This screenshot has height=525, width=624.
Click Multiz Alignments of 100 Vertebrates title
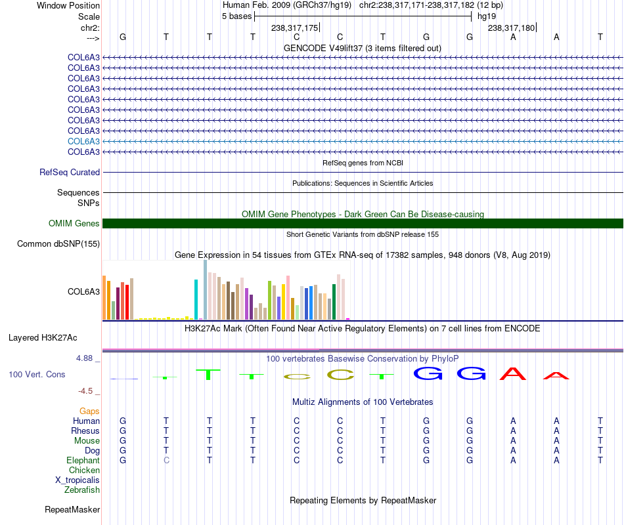[363, 402]
